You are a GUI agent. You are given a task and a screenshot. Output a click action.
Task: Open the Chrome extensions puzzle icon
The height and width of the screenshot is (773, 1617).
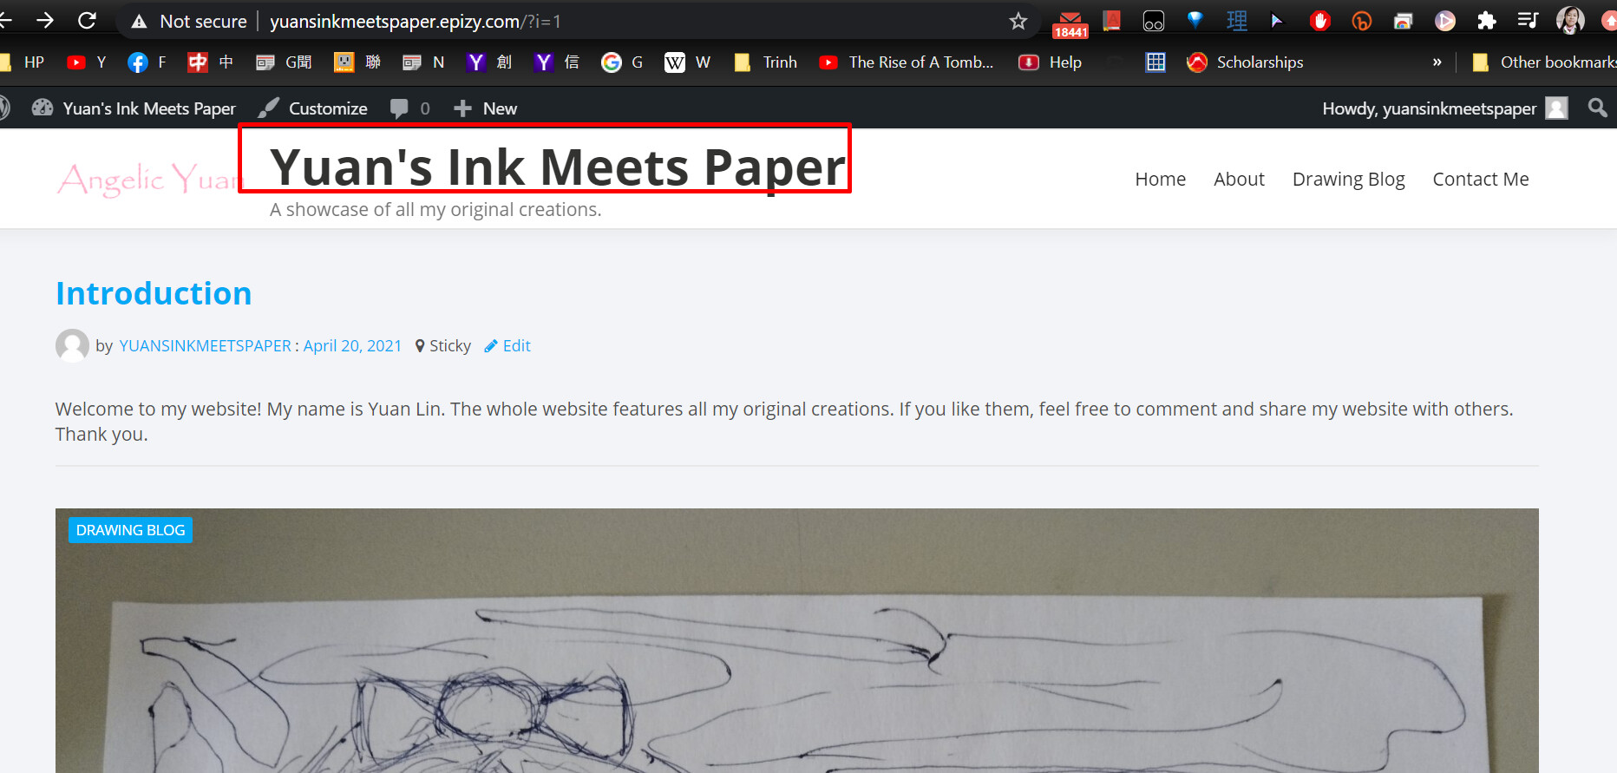1486,21
